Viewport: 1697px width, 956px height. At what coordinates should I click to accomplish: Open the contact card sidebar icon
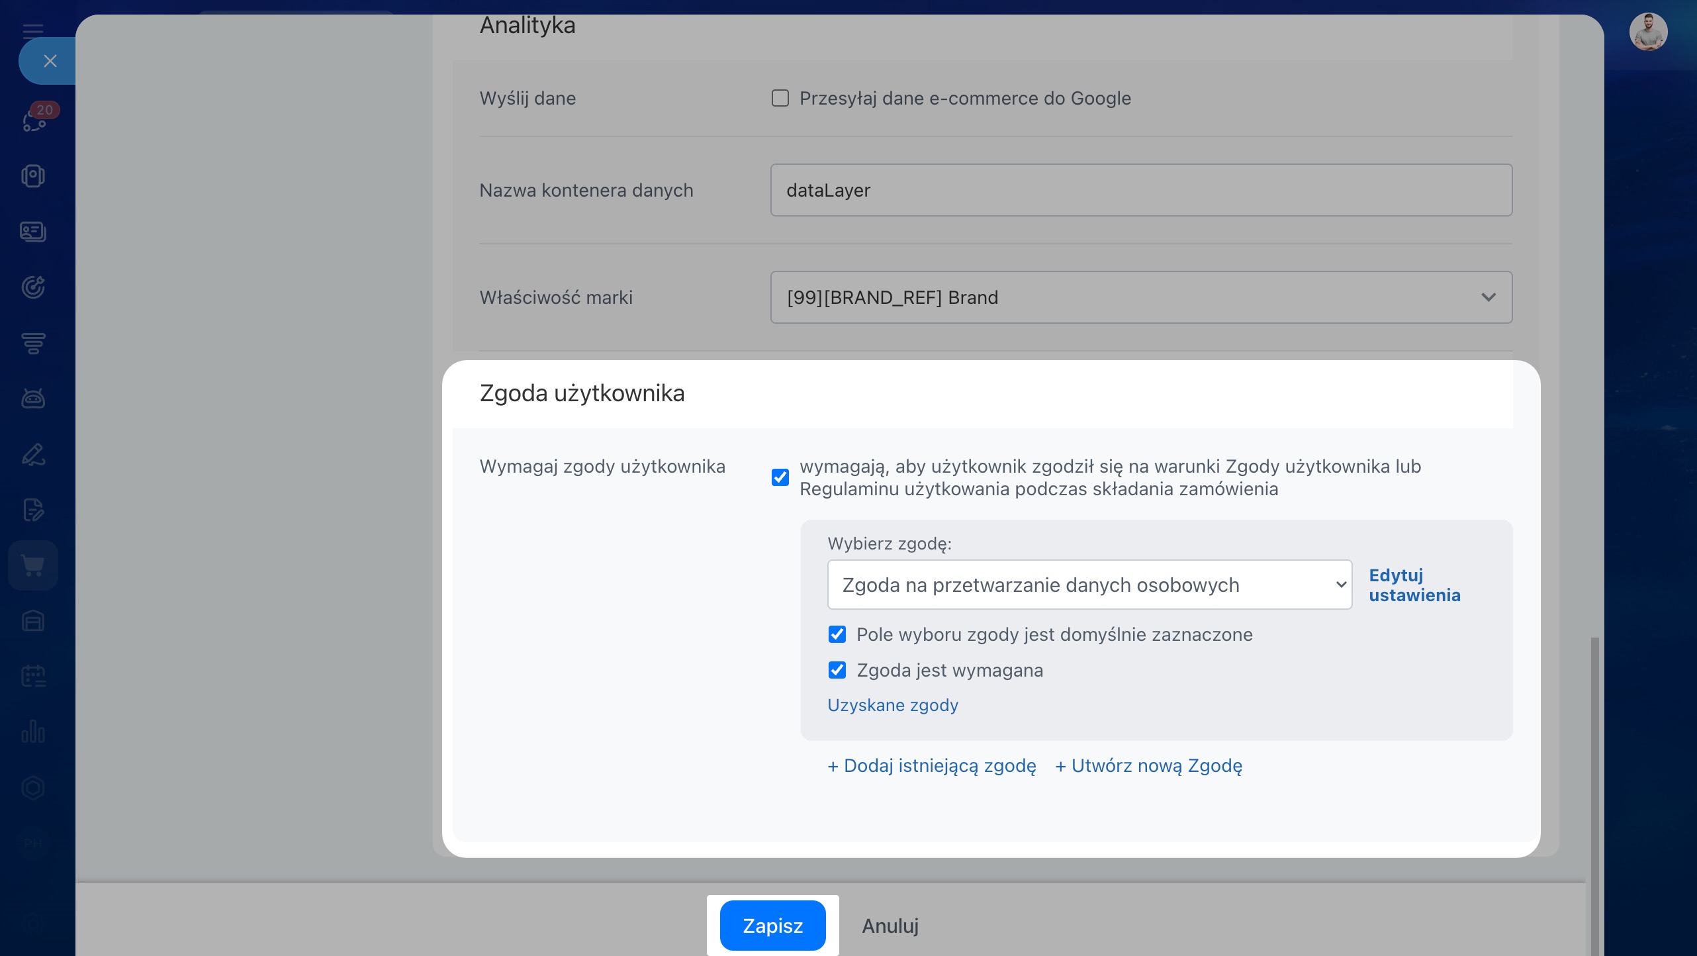tap(33, 232)
